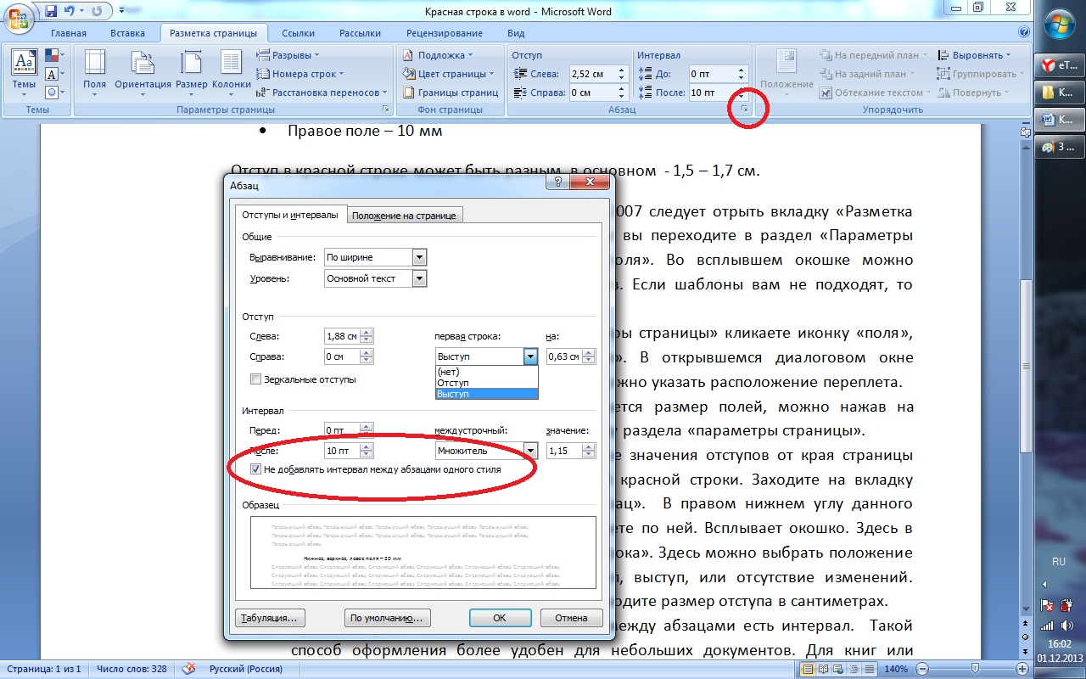Select Выступ in first line list
This screenshot has width=1086, height=679.
click(x=486, y=394)
